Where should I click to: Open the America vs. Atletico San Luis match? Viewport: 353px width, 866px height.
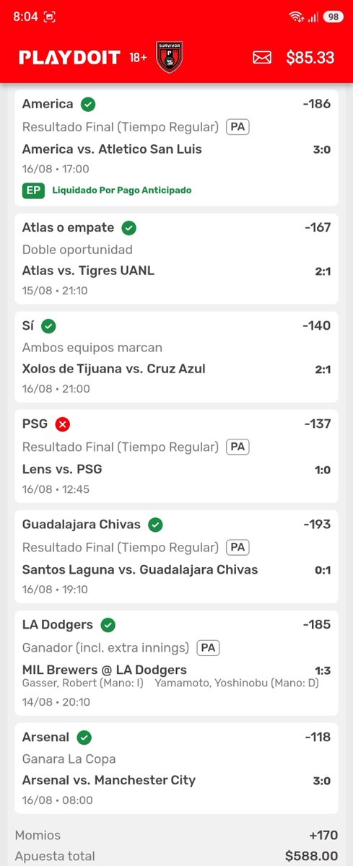point(112,149)
